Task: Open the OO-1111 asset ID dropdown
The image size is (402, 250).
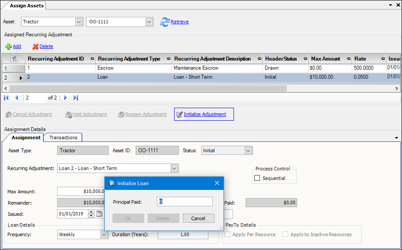Action: (149, 22)
